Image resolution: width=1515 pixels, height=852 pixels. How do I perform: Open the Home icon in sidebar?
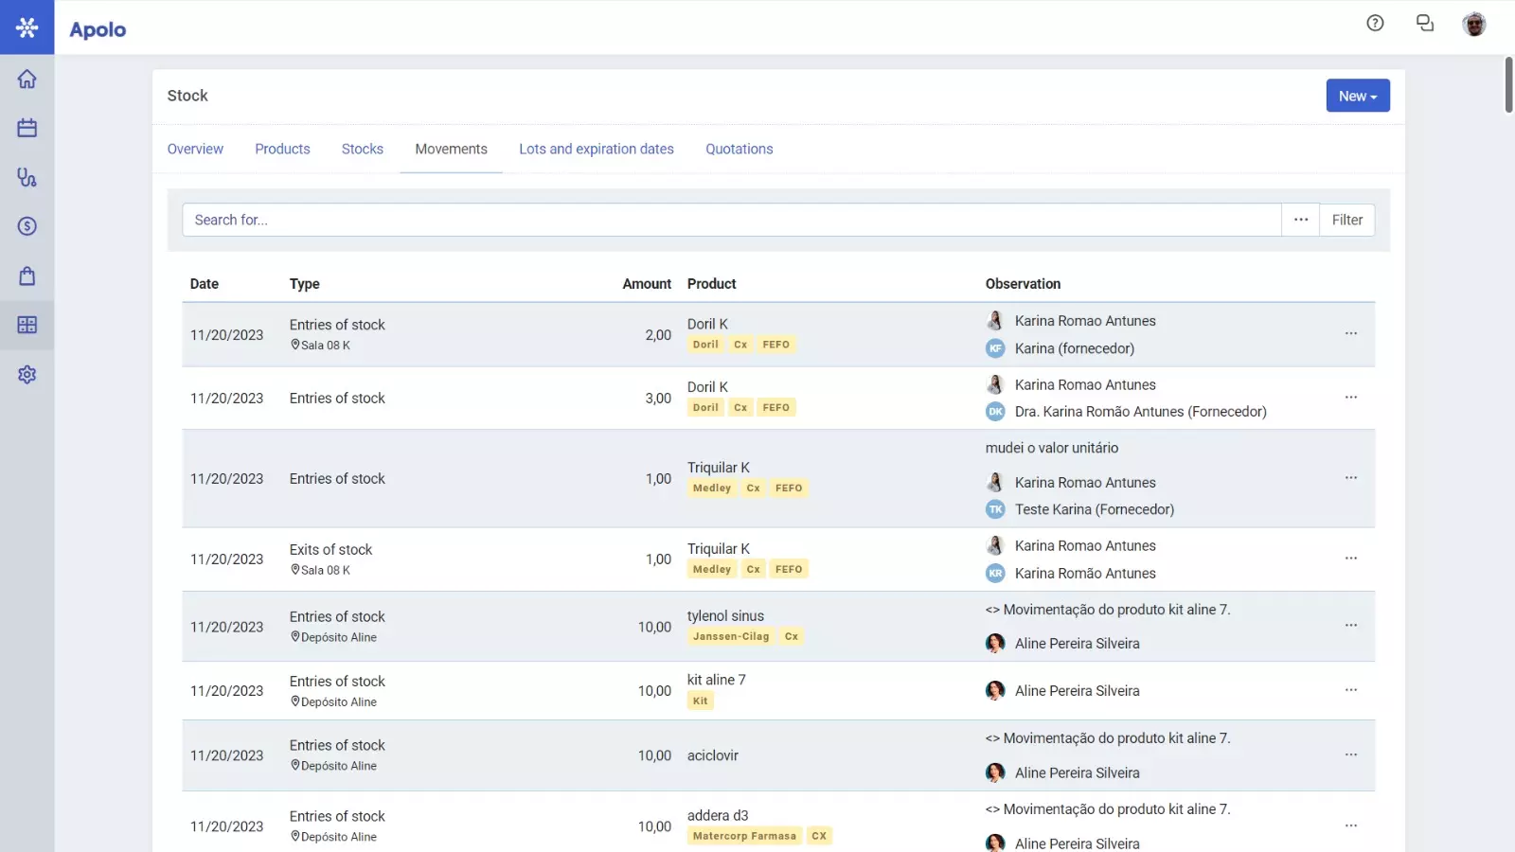(x=27, y=79)
